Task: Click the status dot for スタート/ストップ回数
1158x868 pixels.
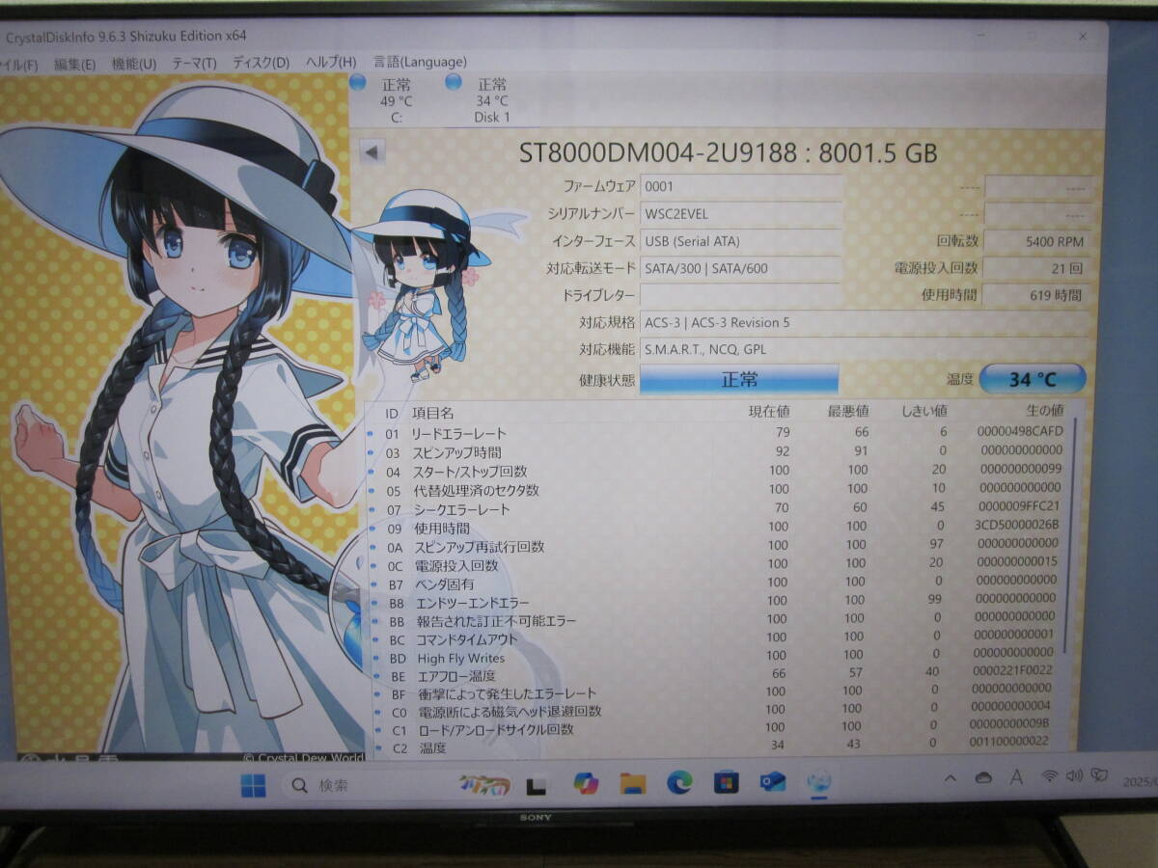Action: 372,472
